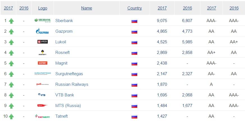Open the Sberbank name link

(64, 21)
